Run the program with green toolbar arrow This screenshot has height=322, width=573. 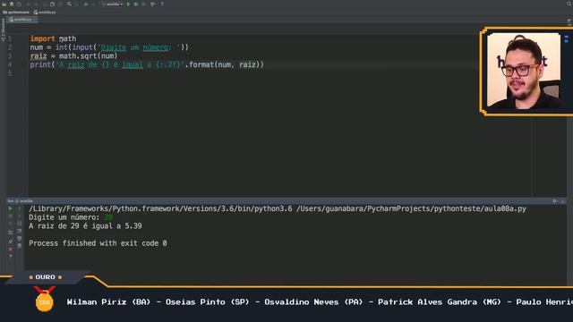click(x=128, y=4)
